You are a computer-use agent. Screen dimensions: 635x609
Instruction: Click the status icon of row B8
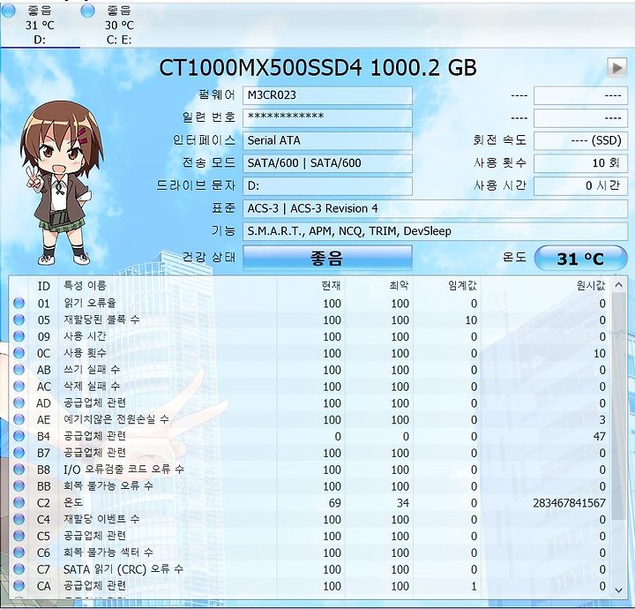(19, 470)
